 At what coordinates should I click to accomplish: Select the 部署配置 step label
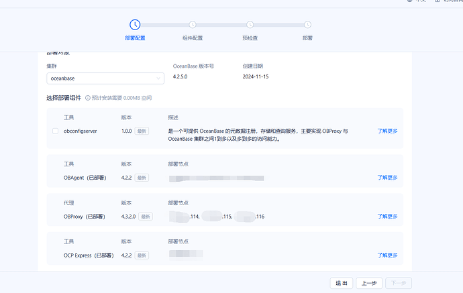point(135,38)
